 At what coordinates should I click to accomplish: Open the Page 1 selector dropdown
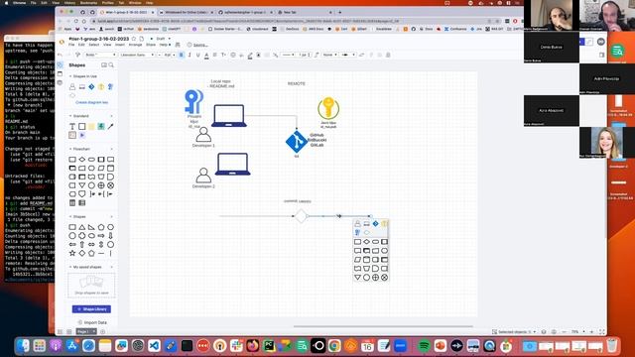tap(86, 331)
